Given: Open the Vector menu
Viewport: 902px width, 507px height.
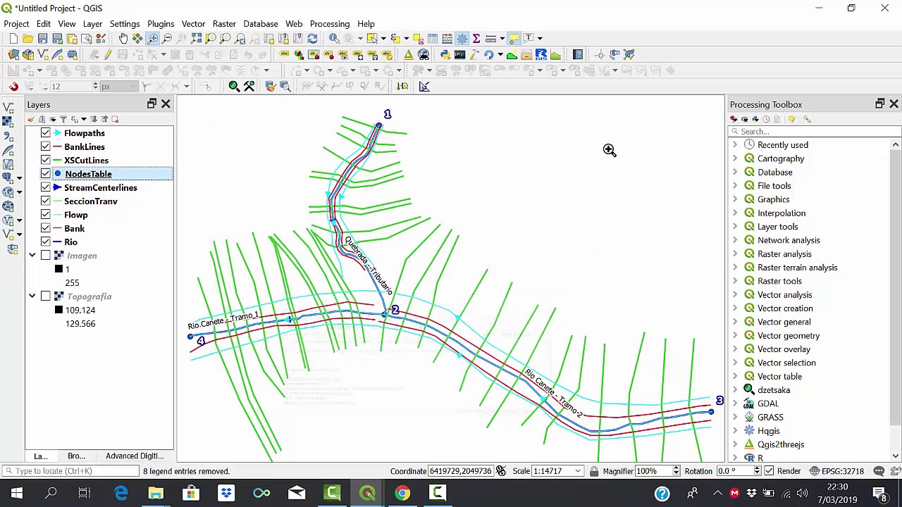Looking at the screenshot, I should click(x=193, y=23).
